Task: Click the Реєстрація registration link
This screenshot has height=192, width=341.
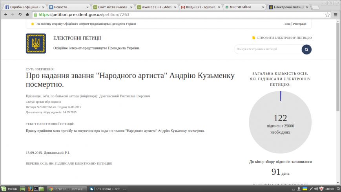Action: (x=299, y=24)
